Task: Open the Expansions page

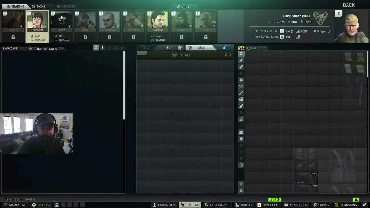Action: pos(345,205)
